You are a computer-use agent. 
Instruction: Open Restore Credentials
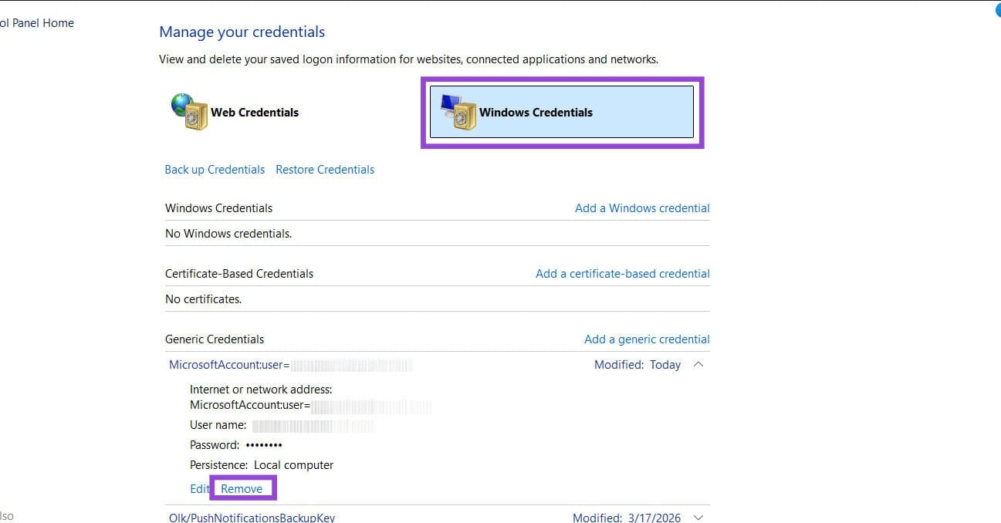(324, 169)
